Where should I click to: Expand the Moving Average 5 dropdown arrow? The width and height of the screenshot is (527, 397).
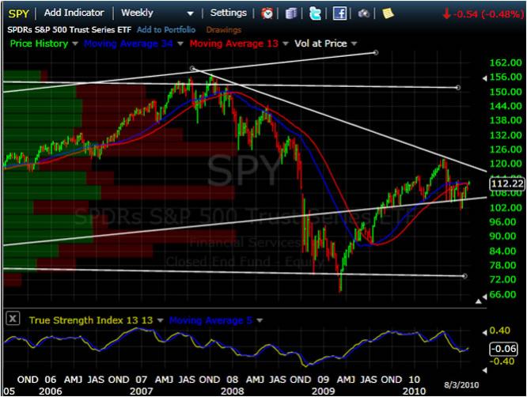point(260,320)
